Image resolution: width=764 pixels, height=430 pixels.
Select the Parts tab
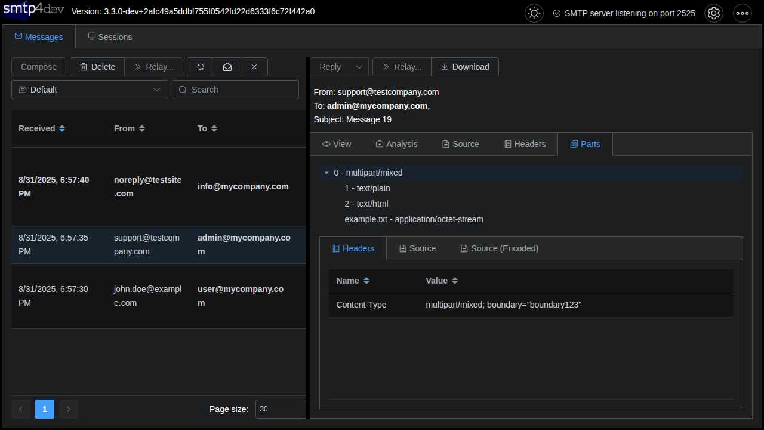[585, 144]
